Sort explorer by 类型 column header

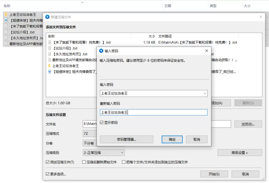tap(213, 6)
